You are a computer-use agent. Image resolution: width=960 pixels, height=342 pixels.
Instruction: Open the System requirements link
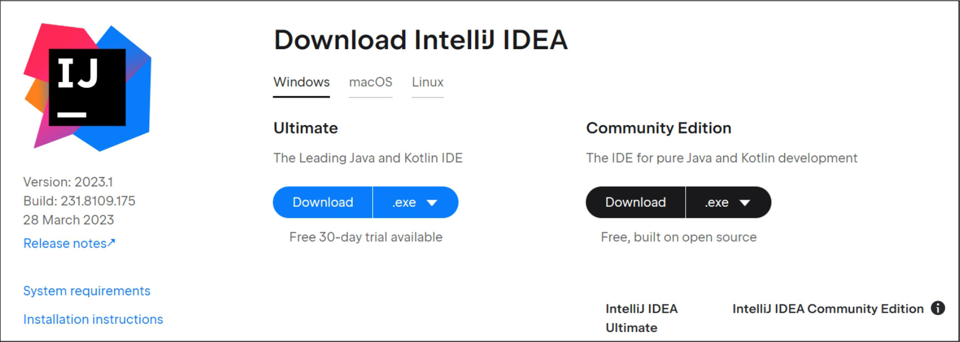point(87,291)
